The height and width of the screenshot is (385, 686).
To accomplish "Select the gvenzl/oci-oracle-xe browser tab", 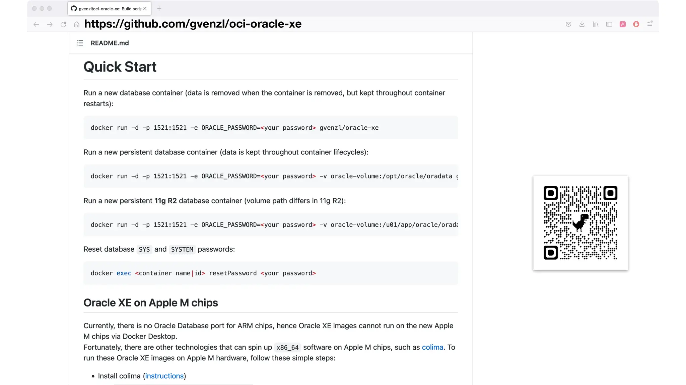I will (107, 9).
